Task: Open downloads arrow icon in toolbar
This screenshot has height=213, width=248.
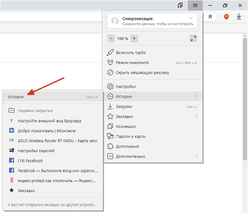Action: coord(239,16)
